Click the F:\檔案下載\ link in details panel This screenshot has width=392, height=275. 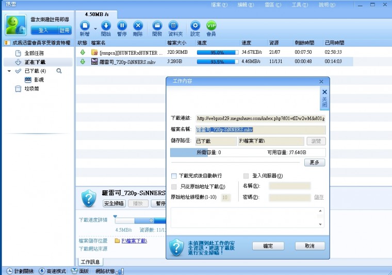[134, 241]
